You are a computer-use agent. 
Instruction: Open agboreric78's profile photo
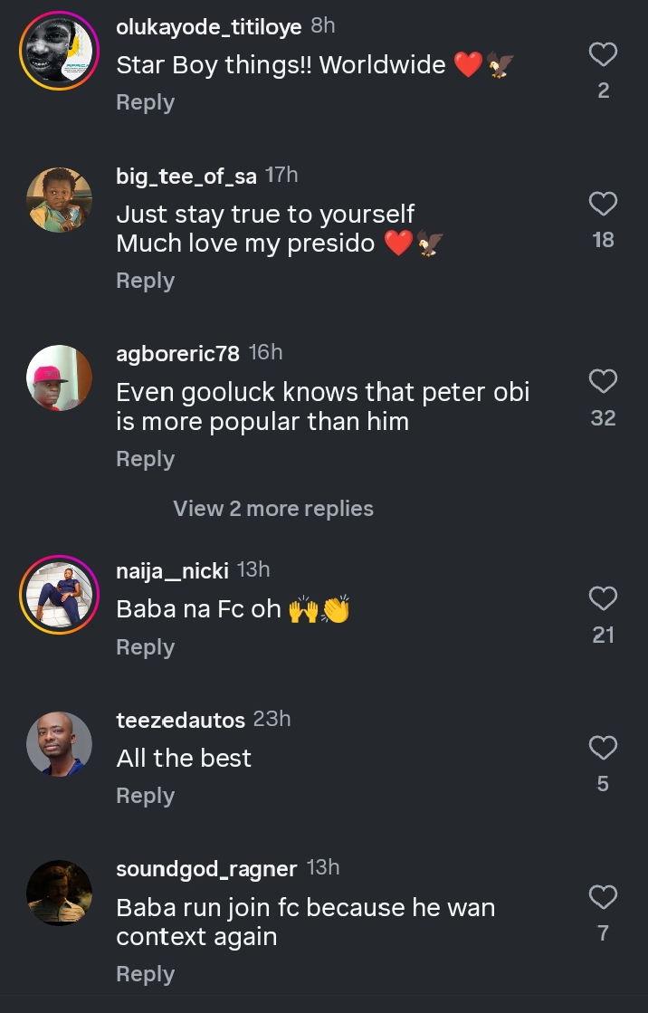pos(59,377)
